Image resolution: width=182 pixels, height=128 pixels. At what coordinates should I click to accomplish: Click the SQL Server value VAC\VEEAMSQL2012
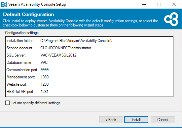point(58,55)
